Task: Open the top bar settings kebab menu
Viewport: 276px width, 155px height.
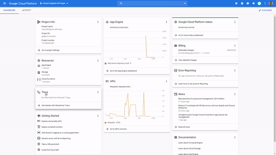Action: coord(265,3)
